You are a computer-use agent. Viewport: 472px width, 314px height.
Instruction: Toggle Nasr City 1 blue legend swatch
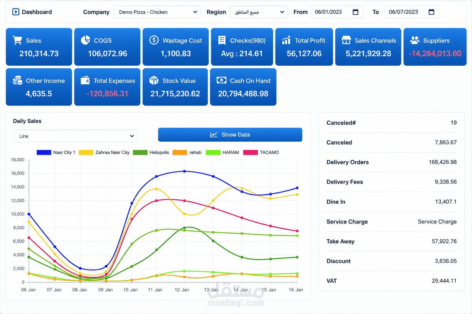pos(44,152)
